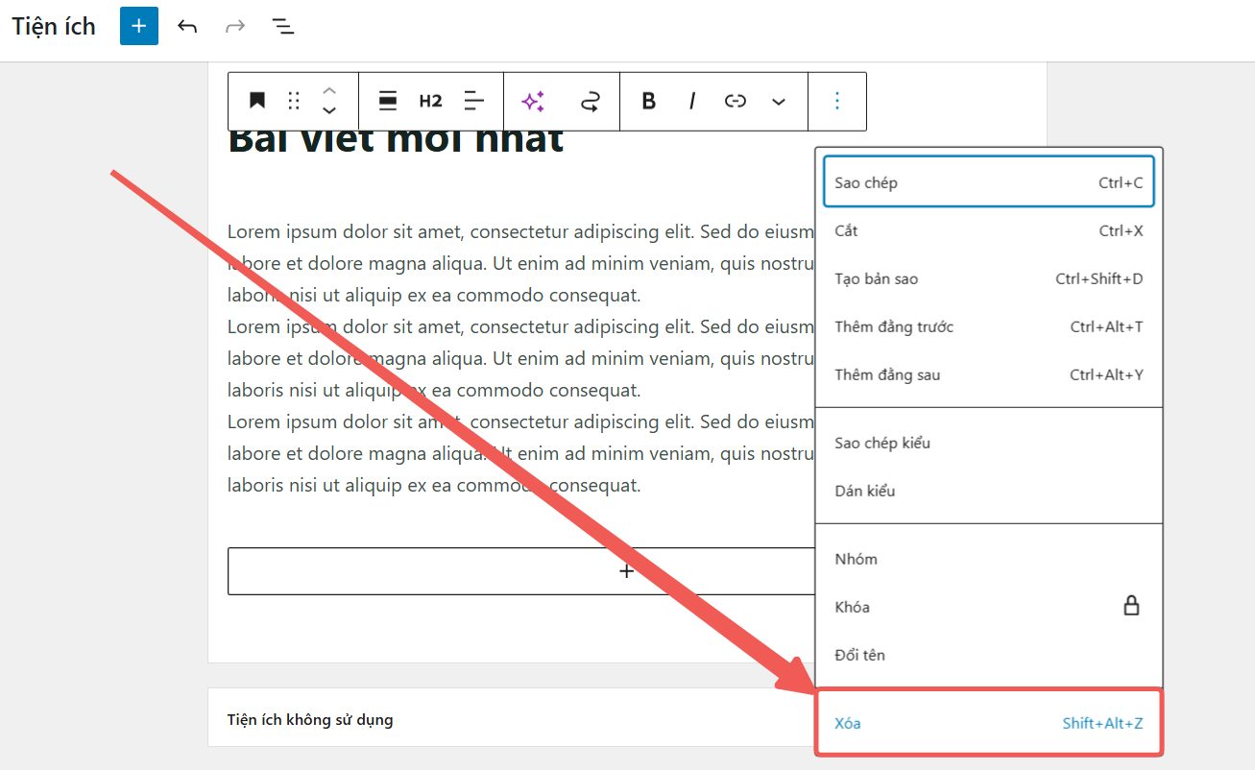Click the block drag handle icon
1255x770 pixels.
pyautogui.click(x=294, y=101)
